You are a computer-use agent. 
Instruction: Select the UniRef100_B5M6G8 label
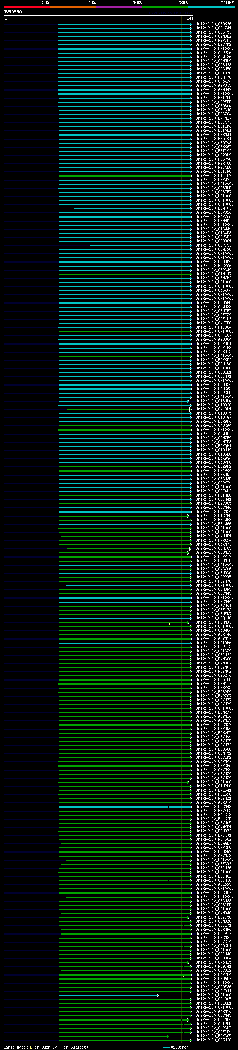(x=213, y=303)
